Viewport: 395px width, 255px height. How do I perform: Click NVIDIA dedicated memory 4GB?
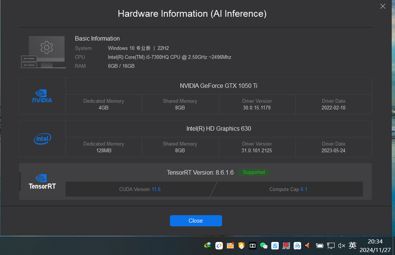pos(104,108)
